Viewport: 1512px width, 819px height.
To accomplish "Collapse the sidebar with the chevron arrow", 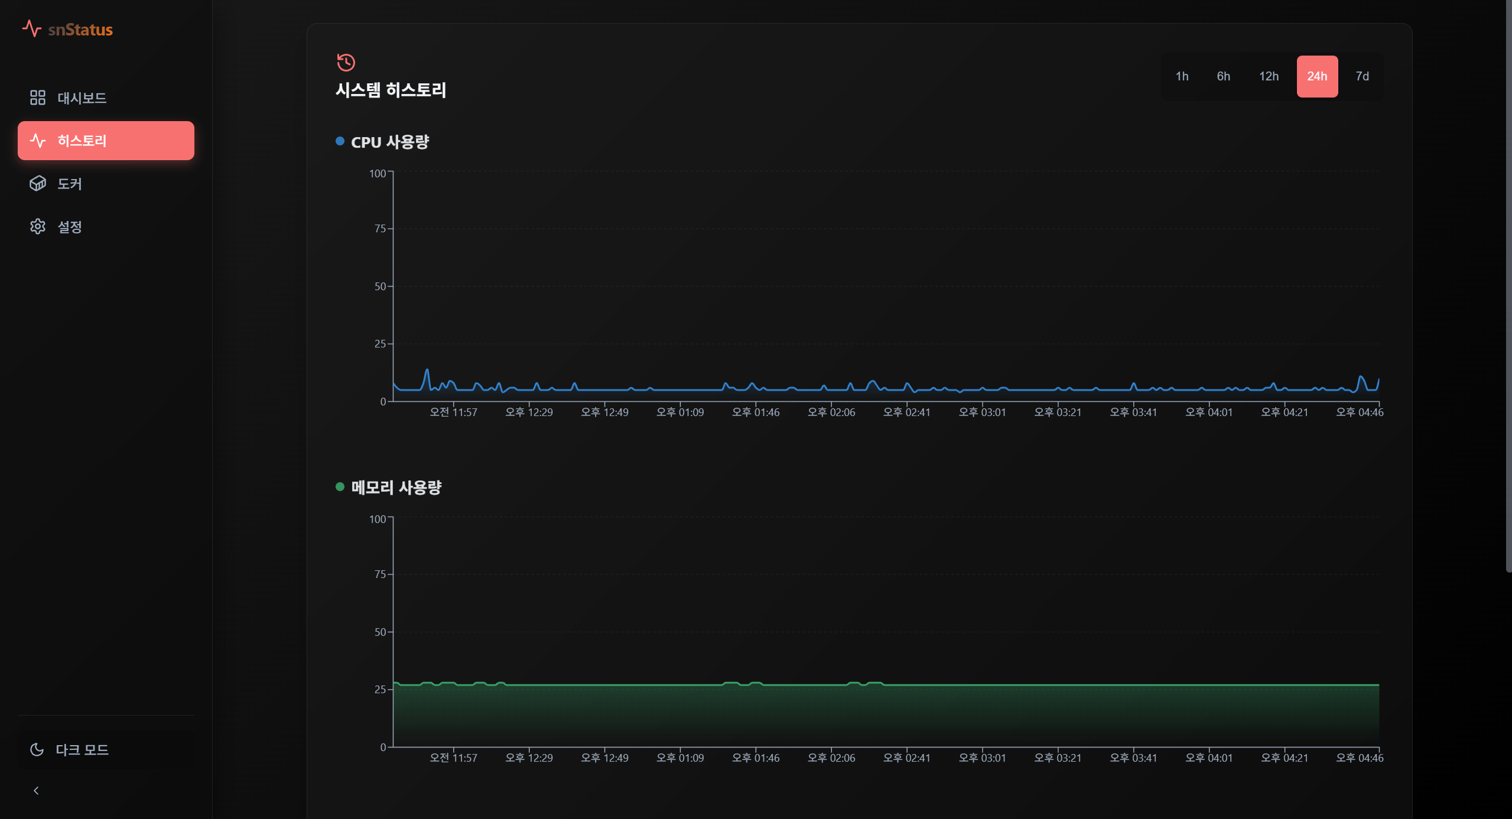I will click(x=36, y=791).
